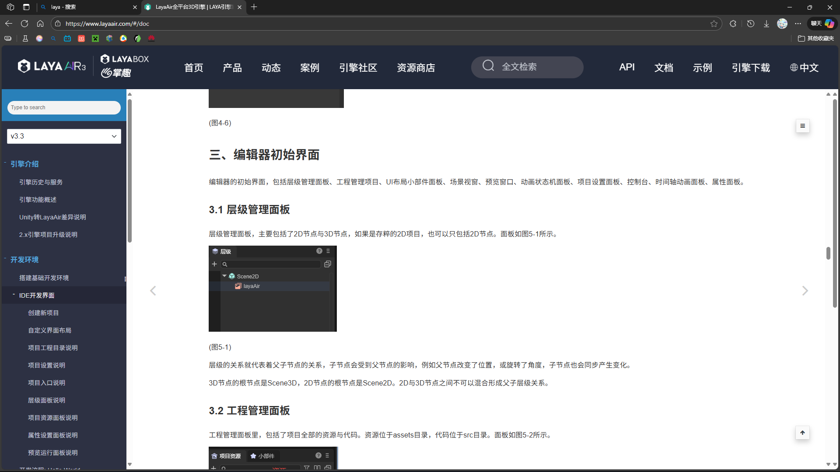Click the full-text search magnifier icon
Screen dimensions: 840x472
(488, 66)
